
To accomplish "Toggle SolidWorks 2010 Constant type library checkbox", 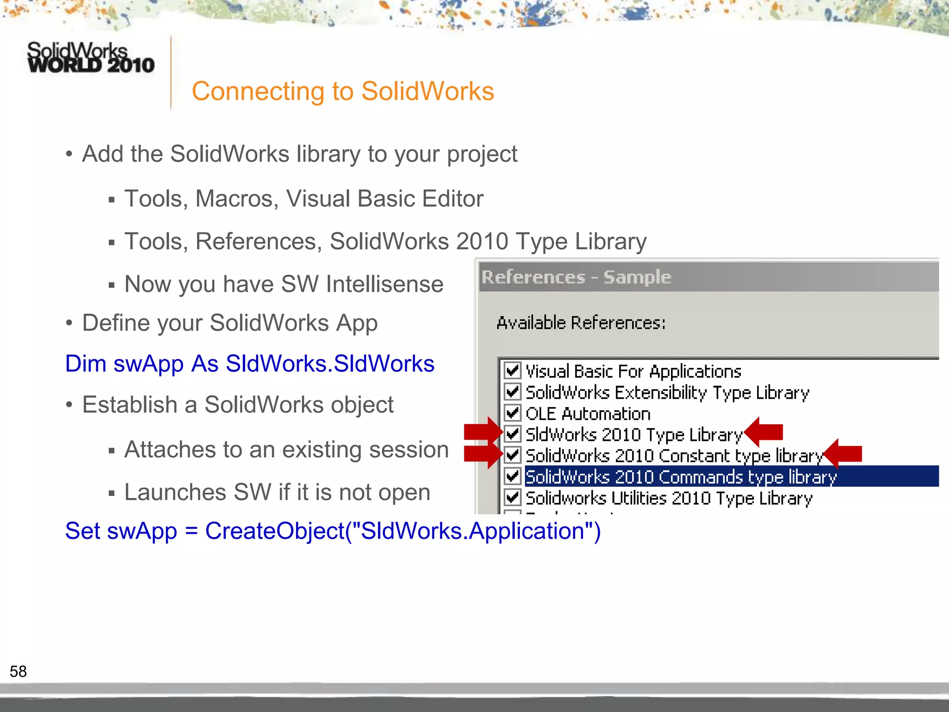I will coord(512,455).
